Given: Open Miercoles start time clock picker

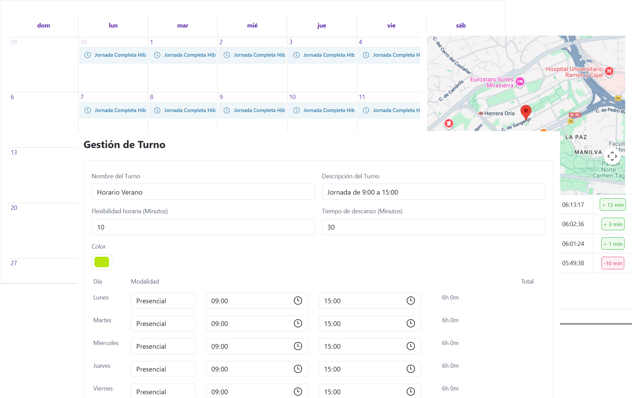Looking at the screenshot, I should 298,346.
